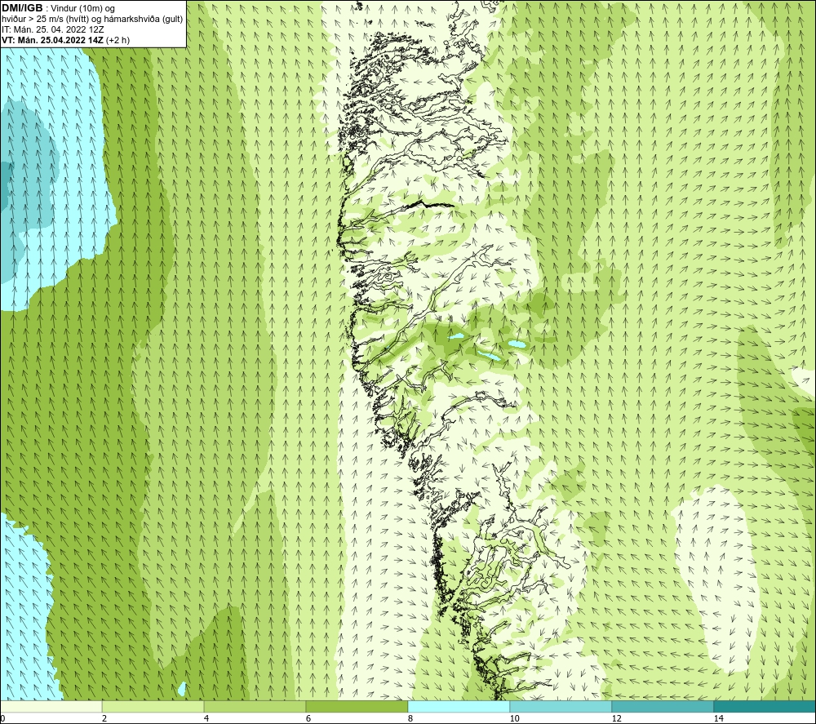Click the 8–10 m/s light cyan scale band
The height and width of the screenshot is (724, 816).
(x=459, y=707)
